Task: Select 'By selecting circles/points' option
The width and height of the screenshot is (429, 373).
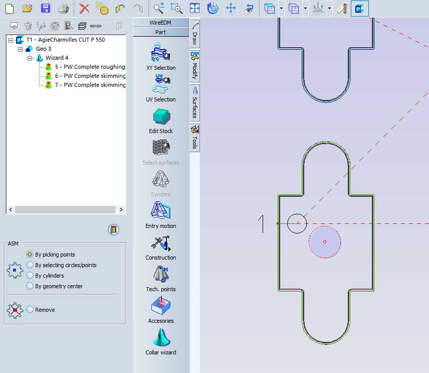Action: point(30,265)
